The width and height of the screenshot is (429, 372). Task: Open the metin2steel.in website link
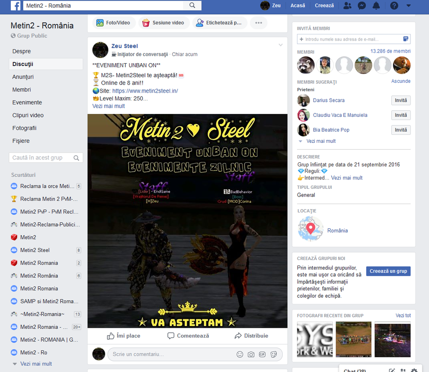pos(145,91)
